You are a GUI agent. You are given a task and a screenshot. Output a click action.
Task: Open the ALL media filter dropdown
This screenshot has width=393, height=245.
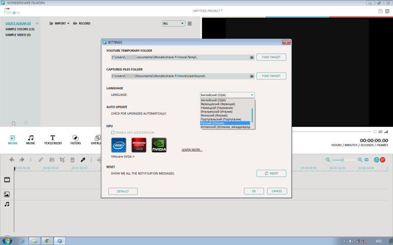tap(173, 24)
